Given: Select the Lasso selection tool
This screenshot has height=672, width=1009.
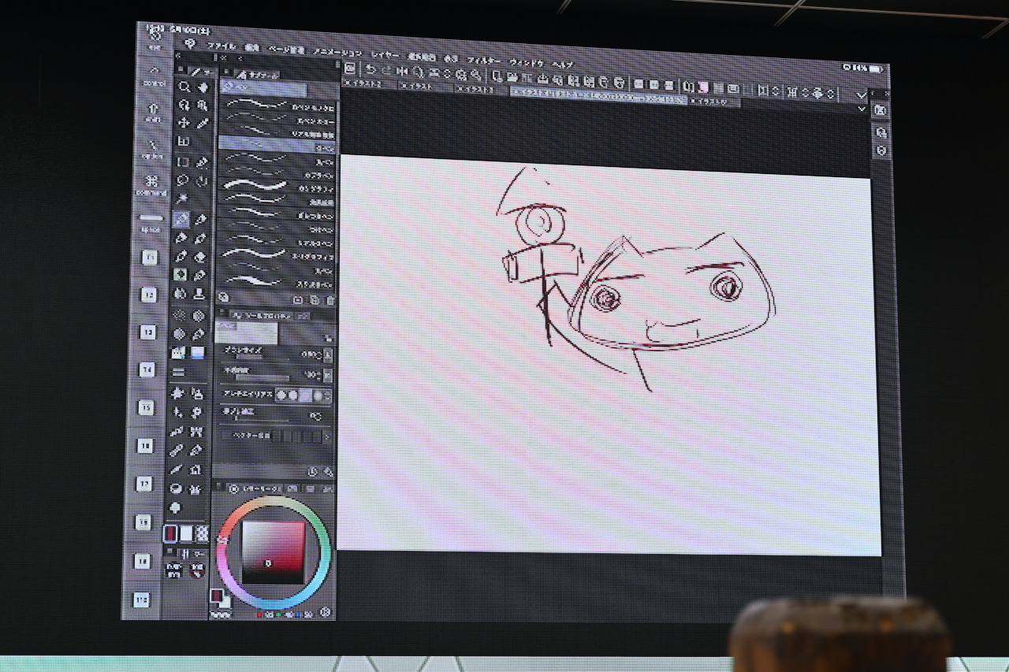Looking at the screenshot, I should [x=183, y=180].
